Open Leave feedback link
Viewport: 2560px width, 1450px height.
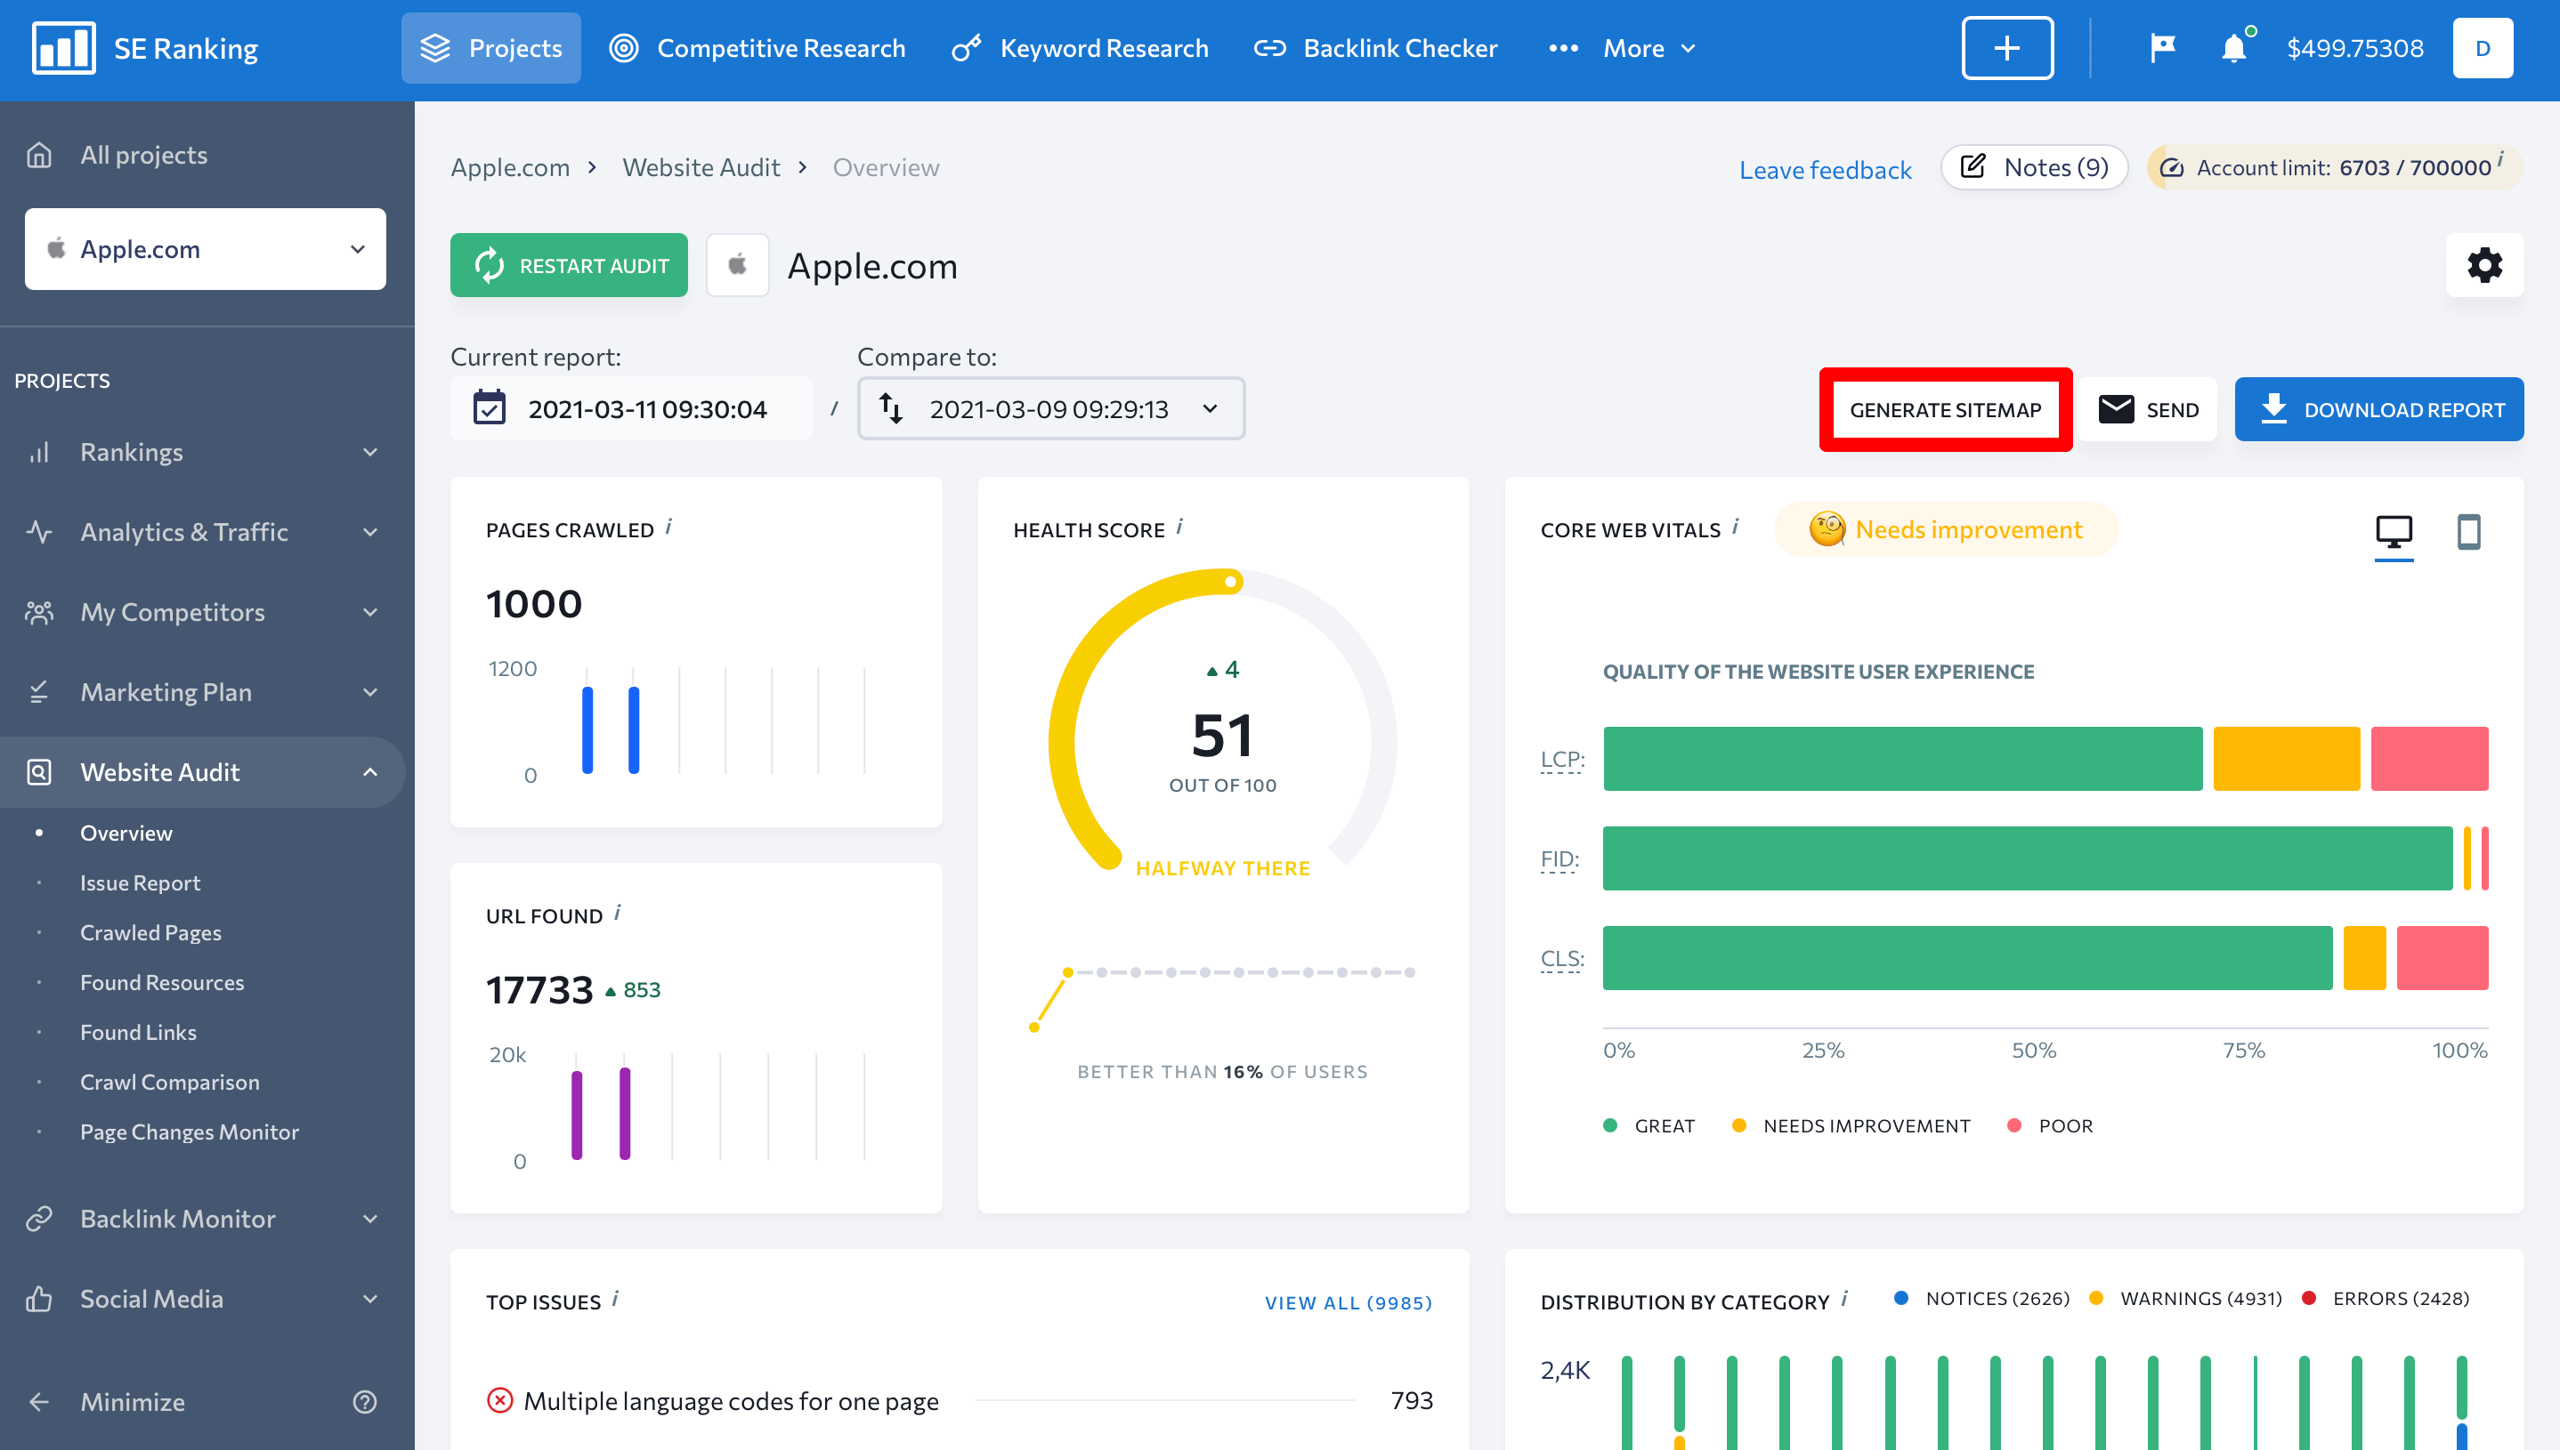coord(1825,169)
